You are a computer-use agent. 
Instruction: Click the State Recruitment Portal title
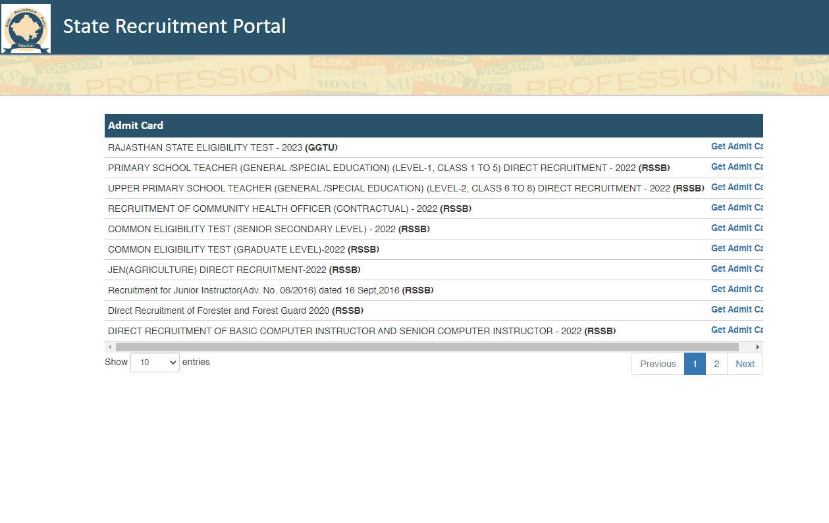174,26
